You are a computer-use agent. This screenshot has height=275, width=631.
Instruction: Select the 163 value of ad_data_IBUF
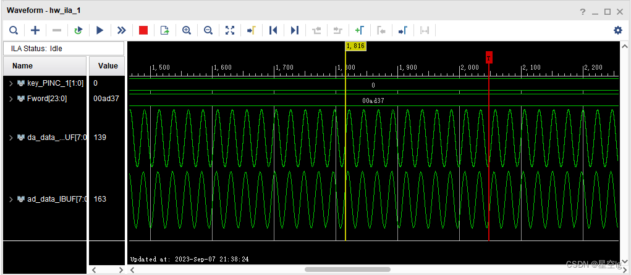tap(100, 199)
